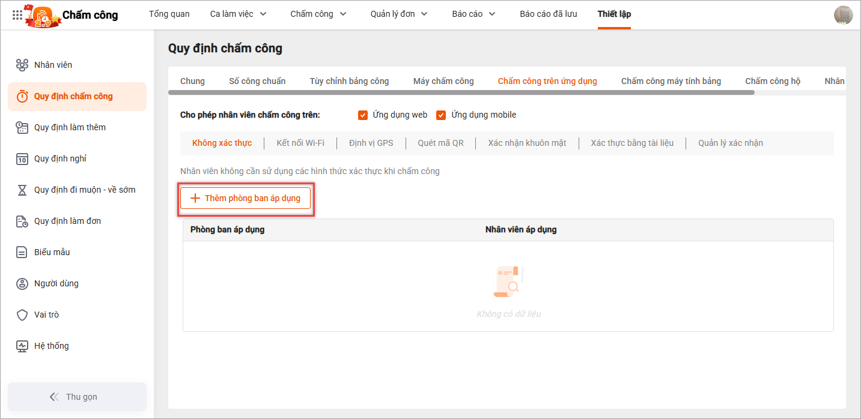Select the Không xác thực sub-tab
The width and height of the screenshot is (861, 419).
pyautogui.click(x=222, y=143)
